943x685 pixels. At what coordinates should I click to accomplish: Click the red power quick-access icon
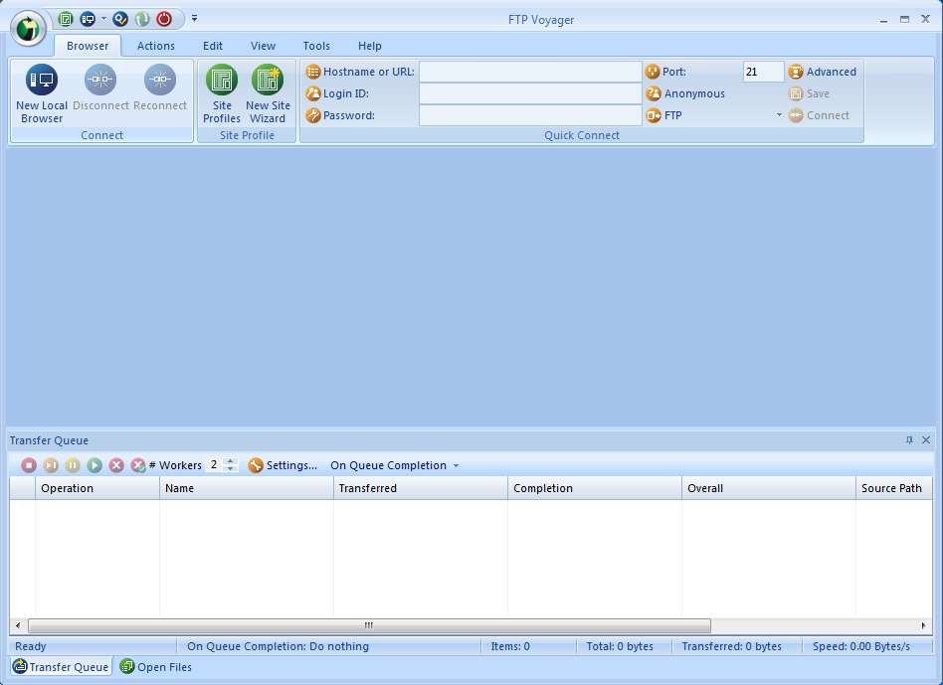tap(164, 19)
